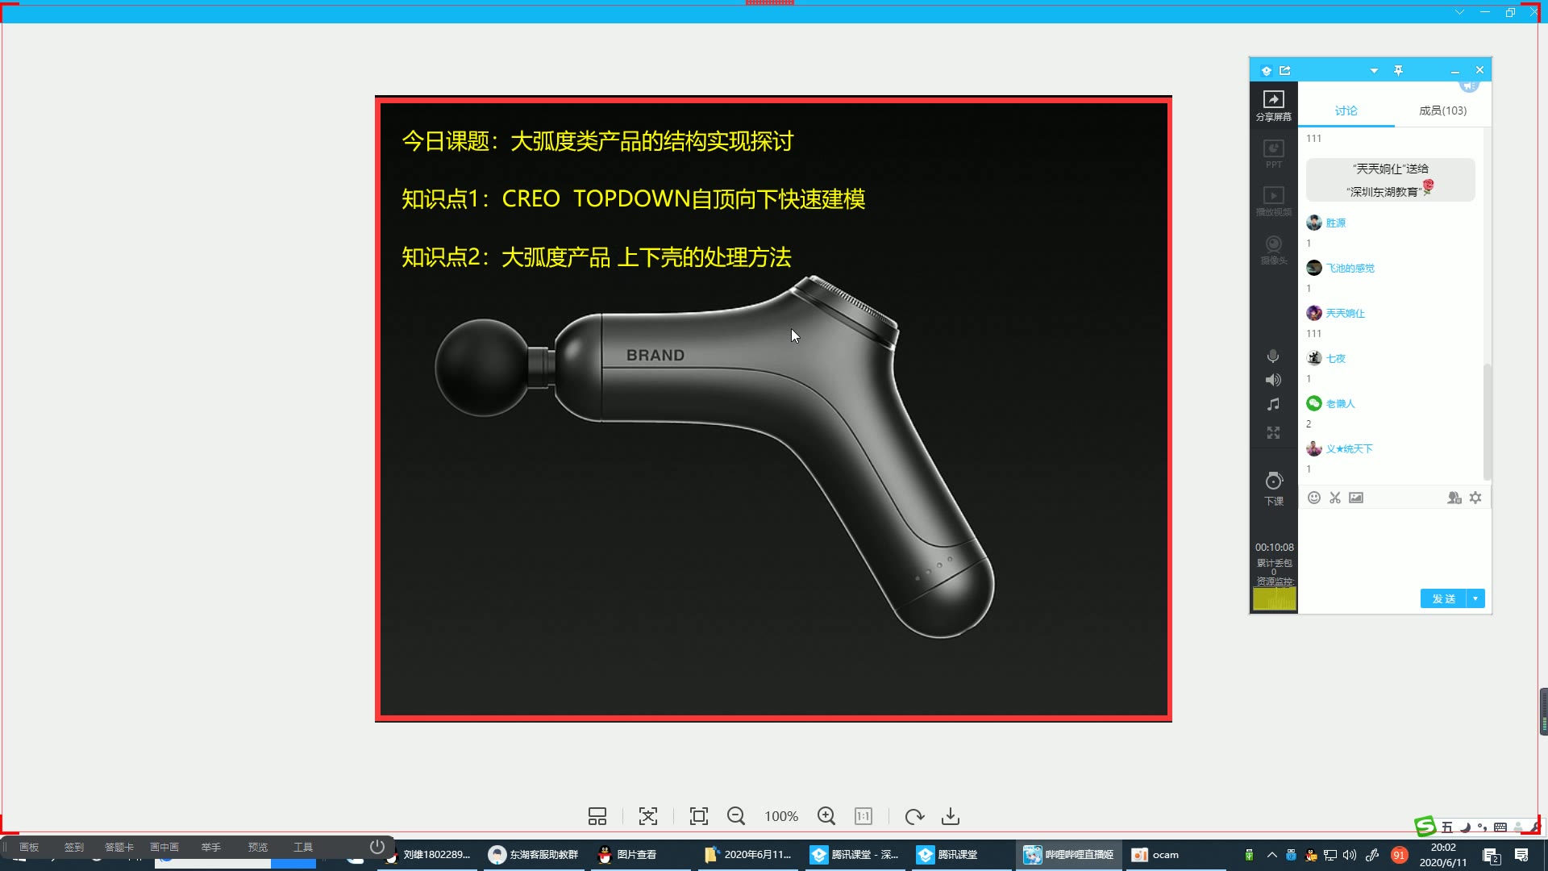Viewport: 1548px width, 871px height.
Task: Download the image with the save icon
Action: tap(951, 816)
